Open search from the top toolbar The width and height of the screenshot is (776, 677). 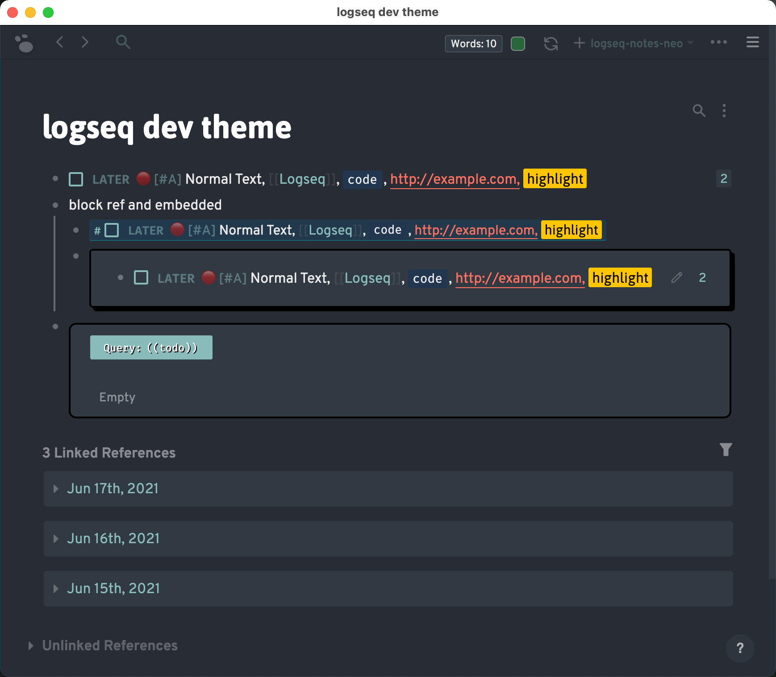[123, 42]
